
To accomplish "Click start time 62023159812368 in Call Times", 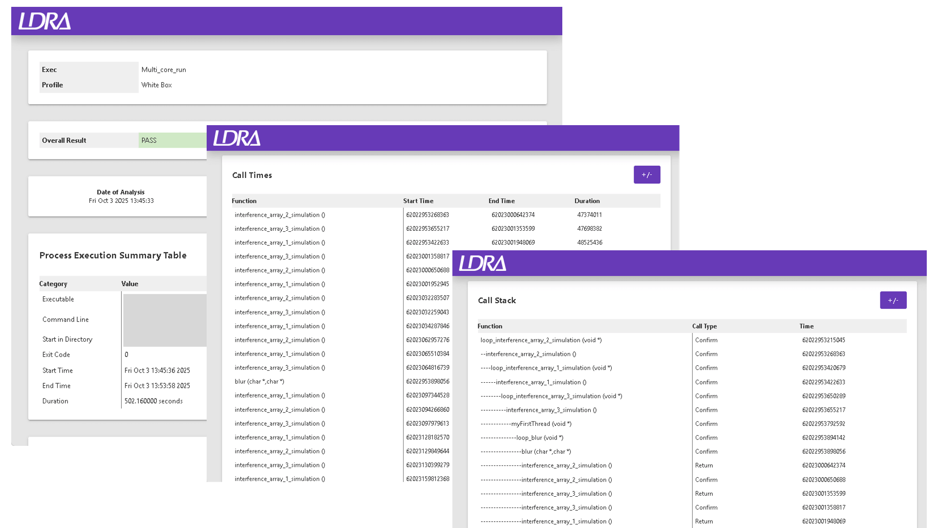I will point(427,479).
